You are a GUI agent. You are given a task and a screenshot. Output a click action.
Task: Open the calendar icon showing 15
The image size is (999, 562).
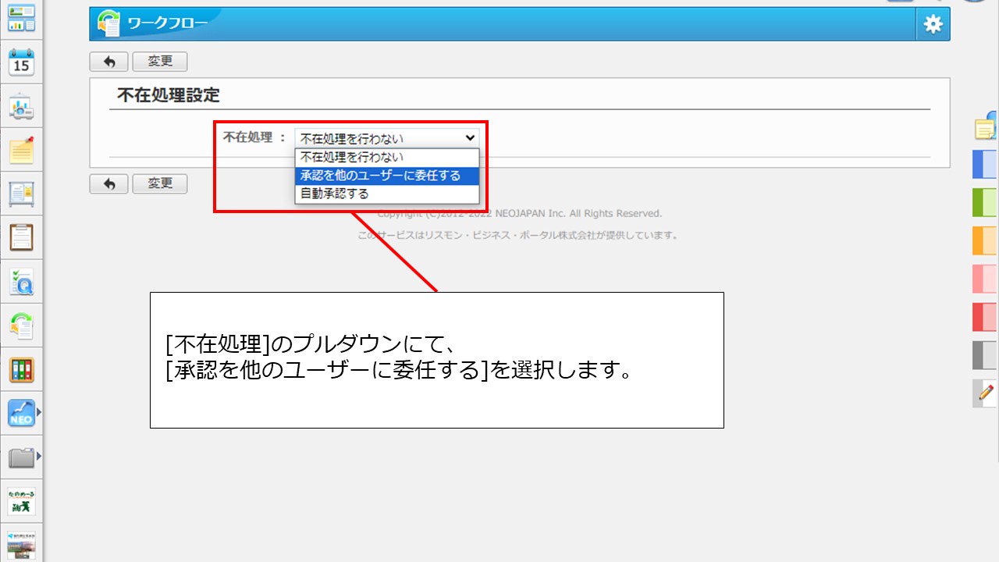(22, 62)
